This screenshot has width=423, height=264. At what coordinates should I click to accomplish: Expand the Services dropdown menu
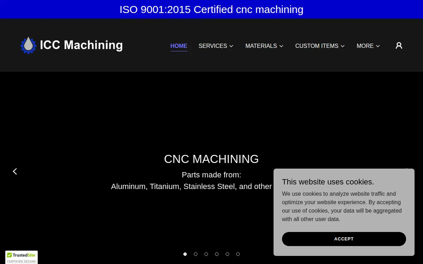pyautogui.click(x=216, y=46)
